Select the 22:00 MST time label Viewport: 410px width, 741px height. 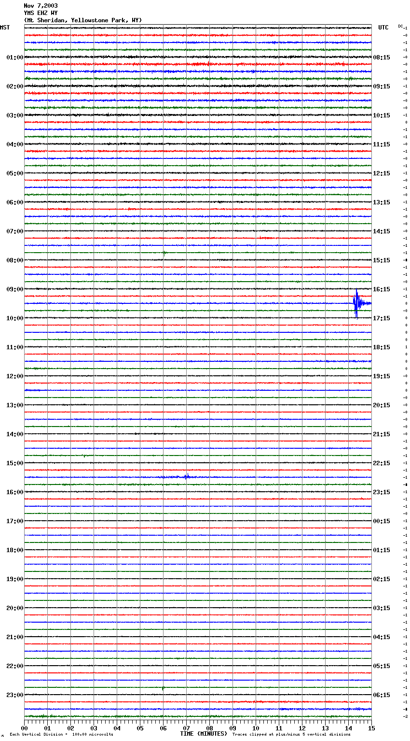[x=15, y=666]
